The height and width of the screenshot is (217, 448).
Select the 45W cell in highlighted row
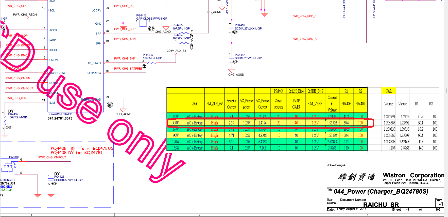pos(176,123)
